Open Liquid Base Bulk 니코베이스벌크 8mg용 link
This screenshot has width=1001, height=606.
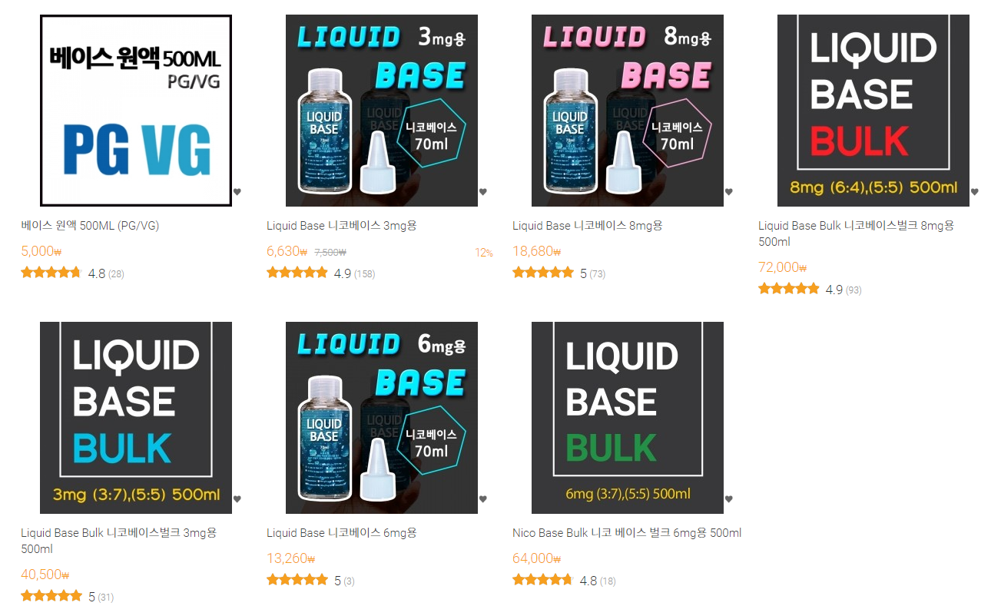tap(856, 233)
